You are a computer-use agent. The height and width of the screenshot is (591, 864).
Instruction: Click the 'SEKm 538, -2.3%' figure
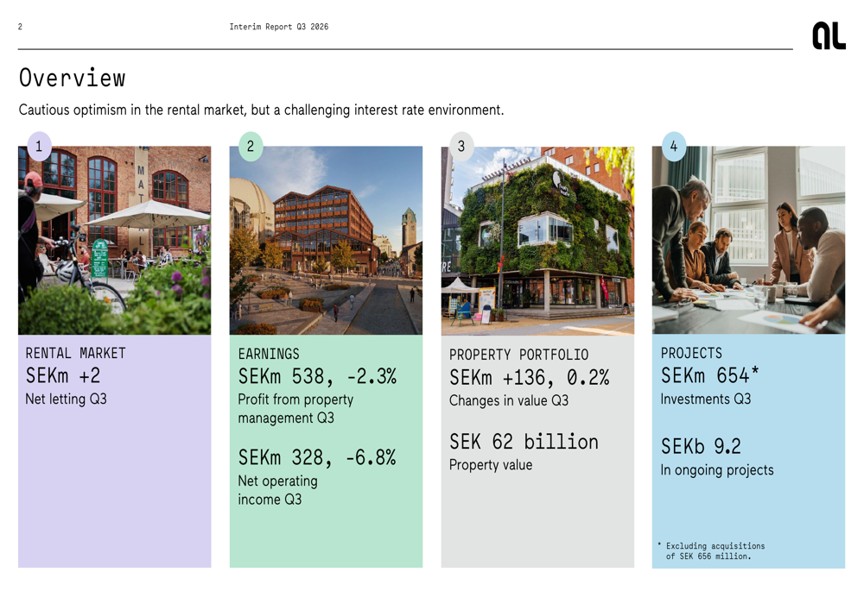click(317, 376)
